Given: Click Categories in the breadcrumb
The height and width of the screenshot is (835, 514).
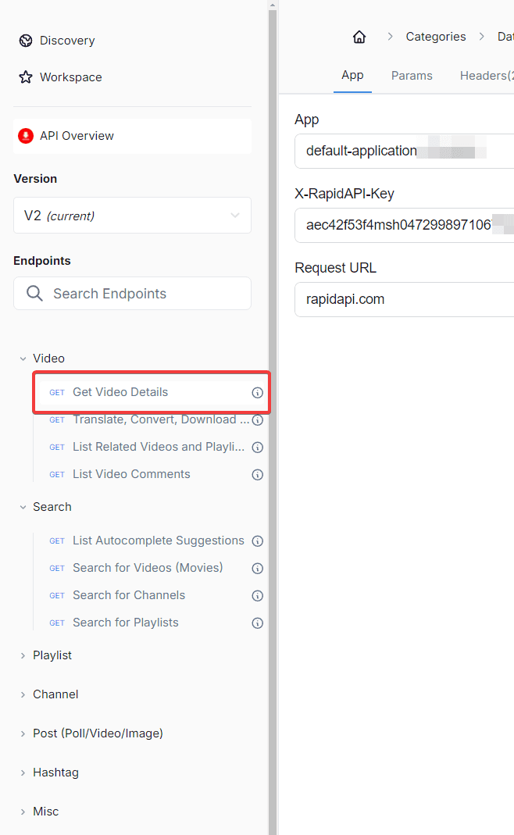Looking at the screenshot, I should pyautogui.click(x=435, y=37).
